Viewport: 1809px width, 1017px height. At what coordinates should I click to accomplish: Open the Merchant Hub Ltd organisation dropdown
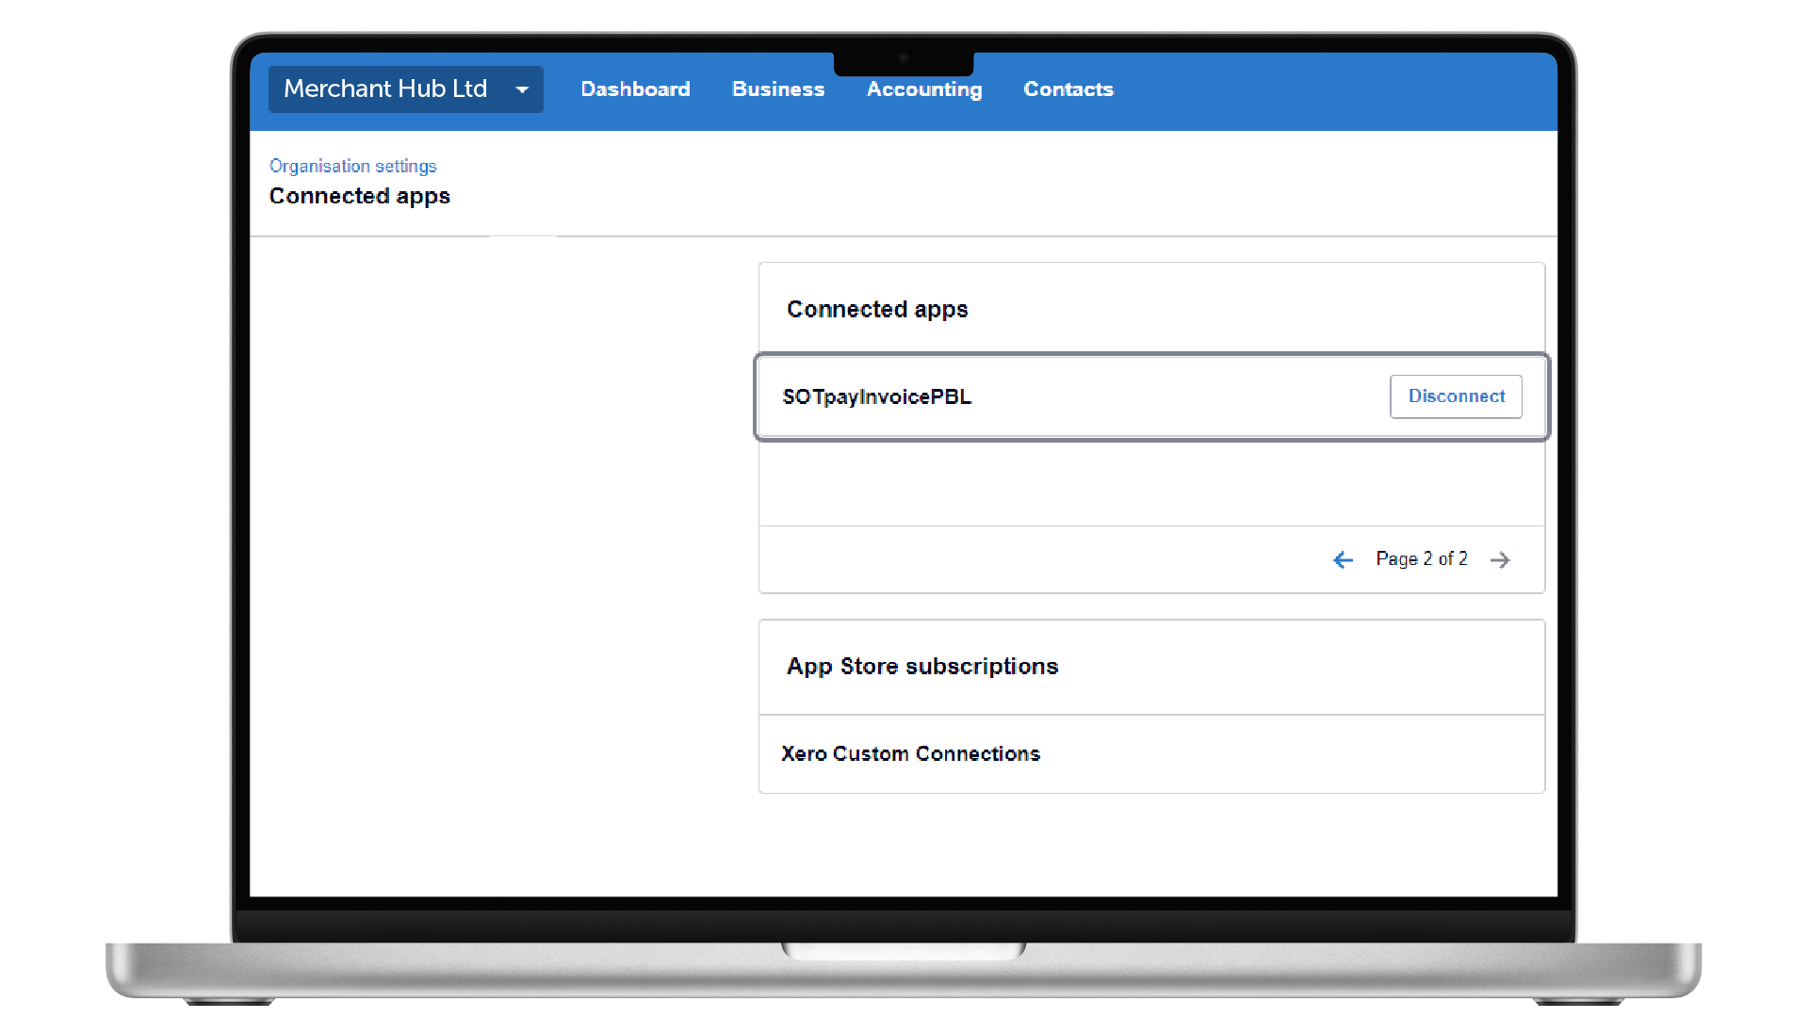[405, 89]
